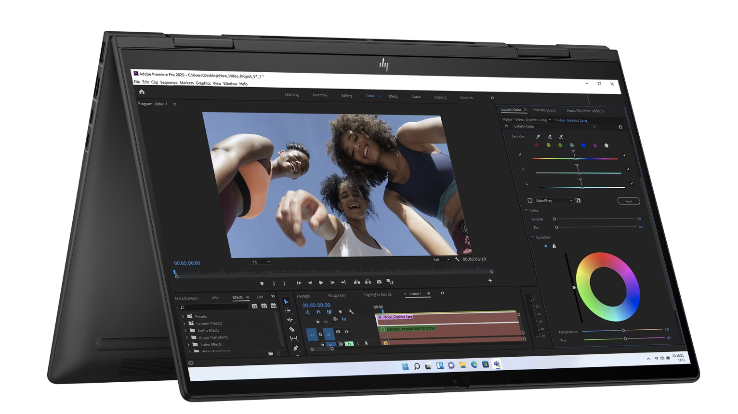Toggle the V1 track eye visibility
The width and height of the screenshot is (738, 414).
click(x=346, y=332)
